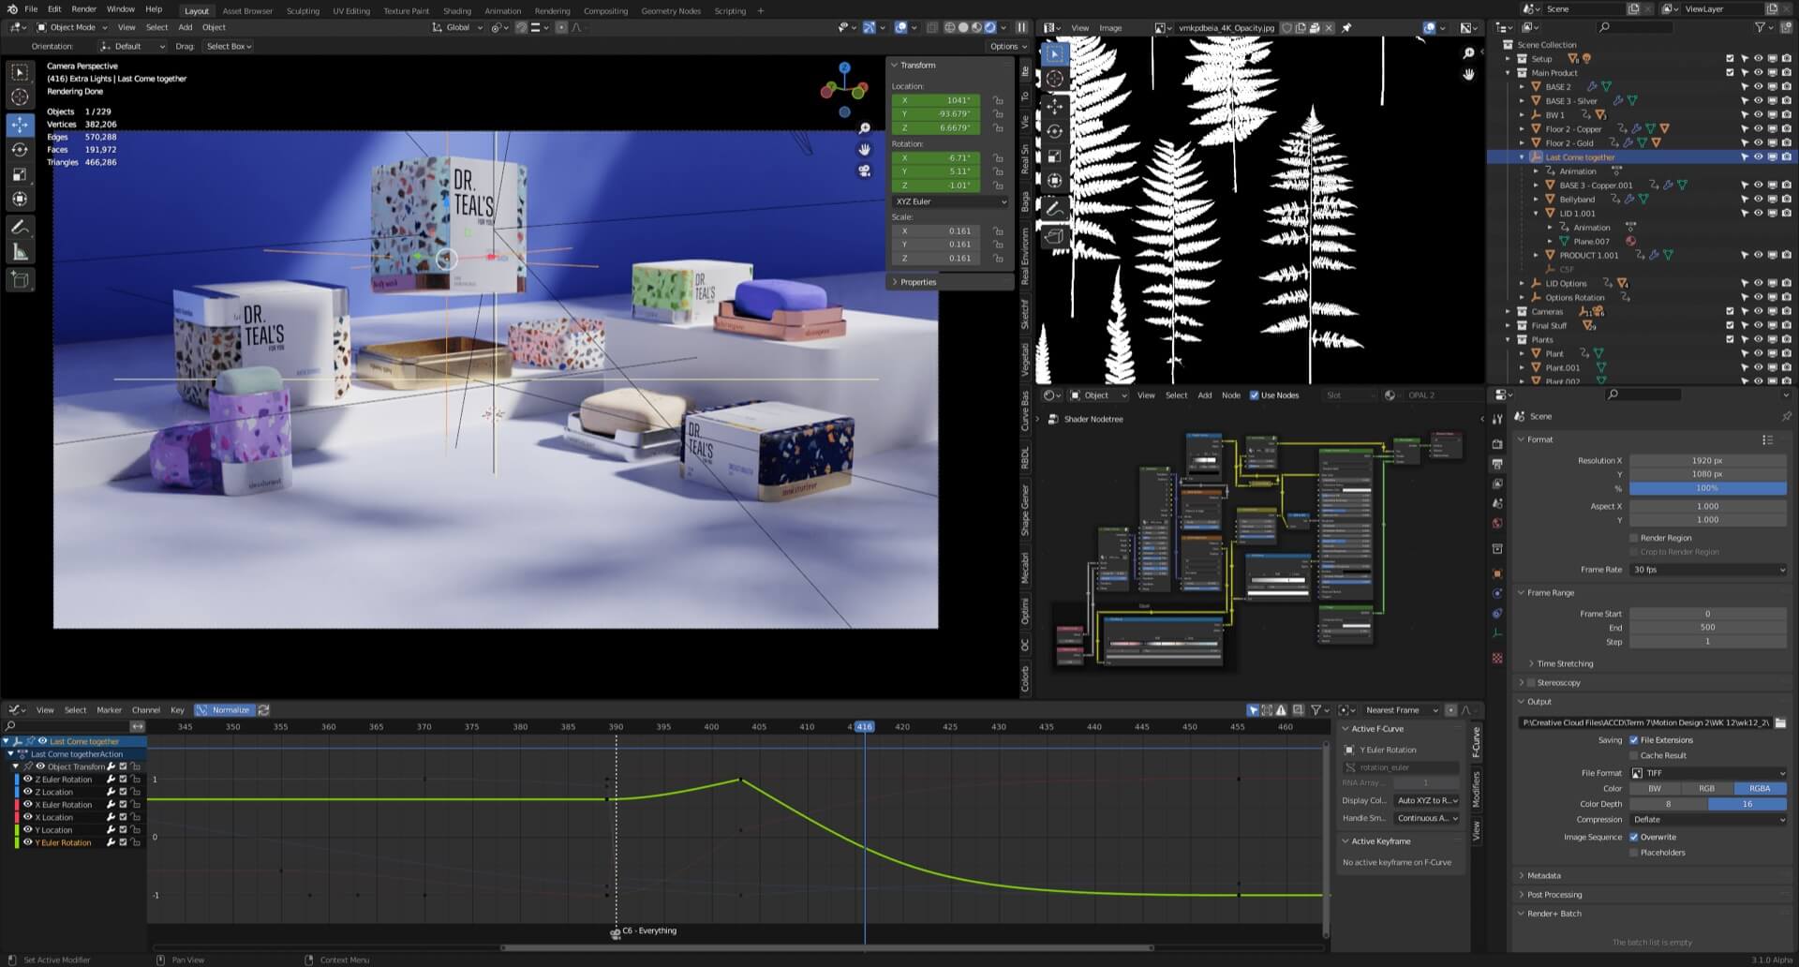The width and height of the screenshot is (1799, 967).
Task: Set Color Depth to 8
Action: tap(1669, 804)
